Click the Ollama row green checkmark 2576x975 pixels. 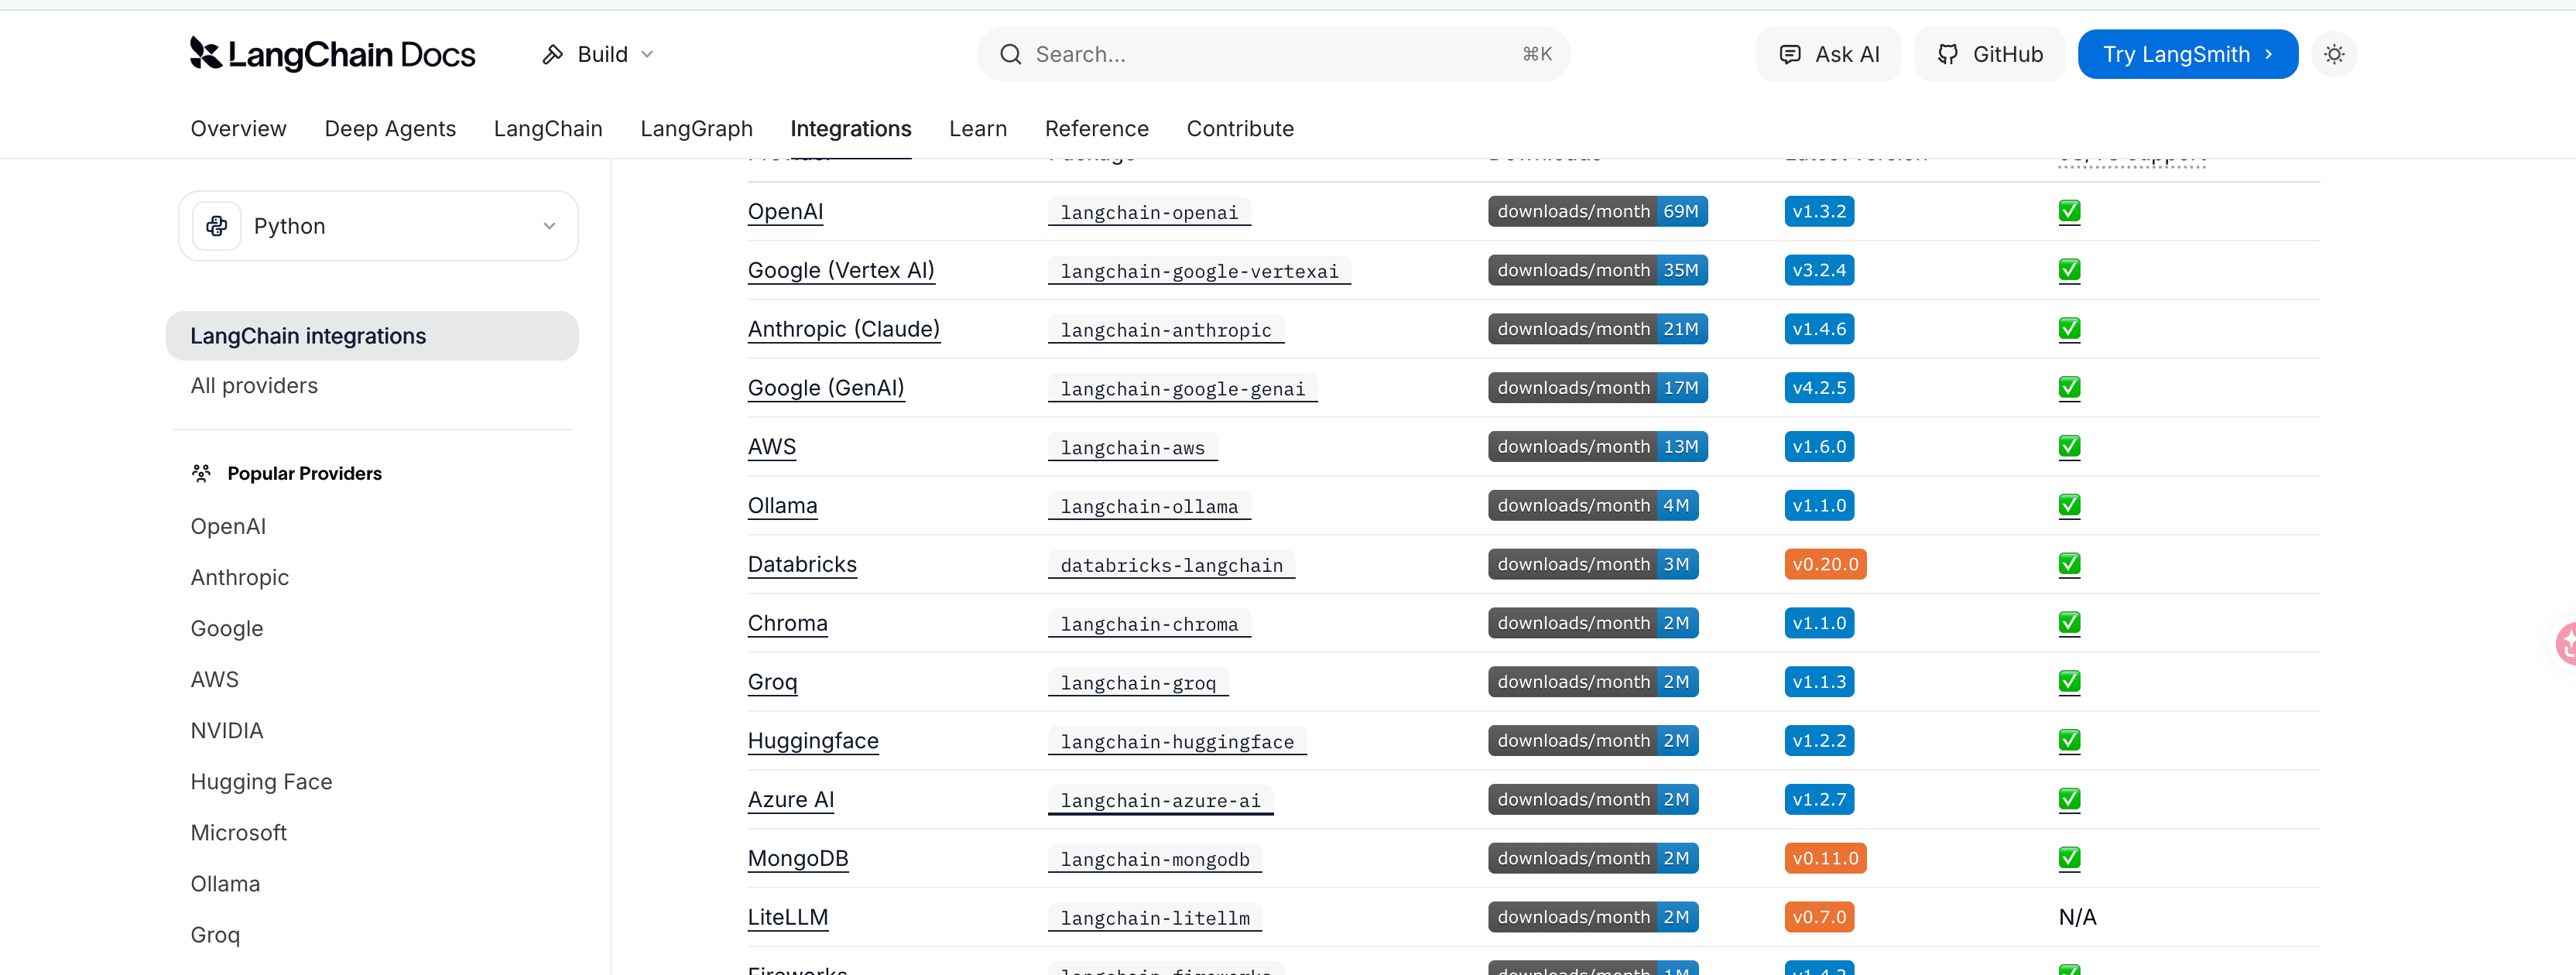pos(2069,505)
